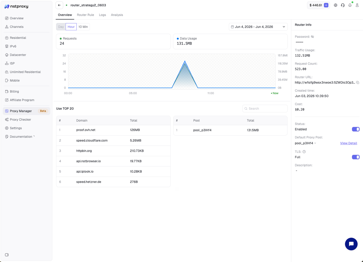
Task: Click the Now marker on chart
Action: tap(275, 93)
